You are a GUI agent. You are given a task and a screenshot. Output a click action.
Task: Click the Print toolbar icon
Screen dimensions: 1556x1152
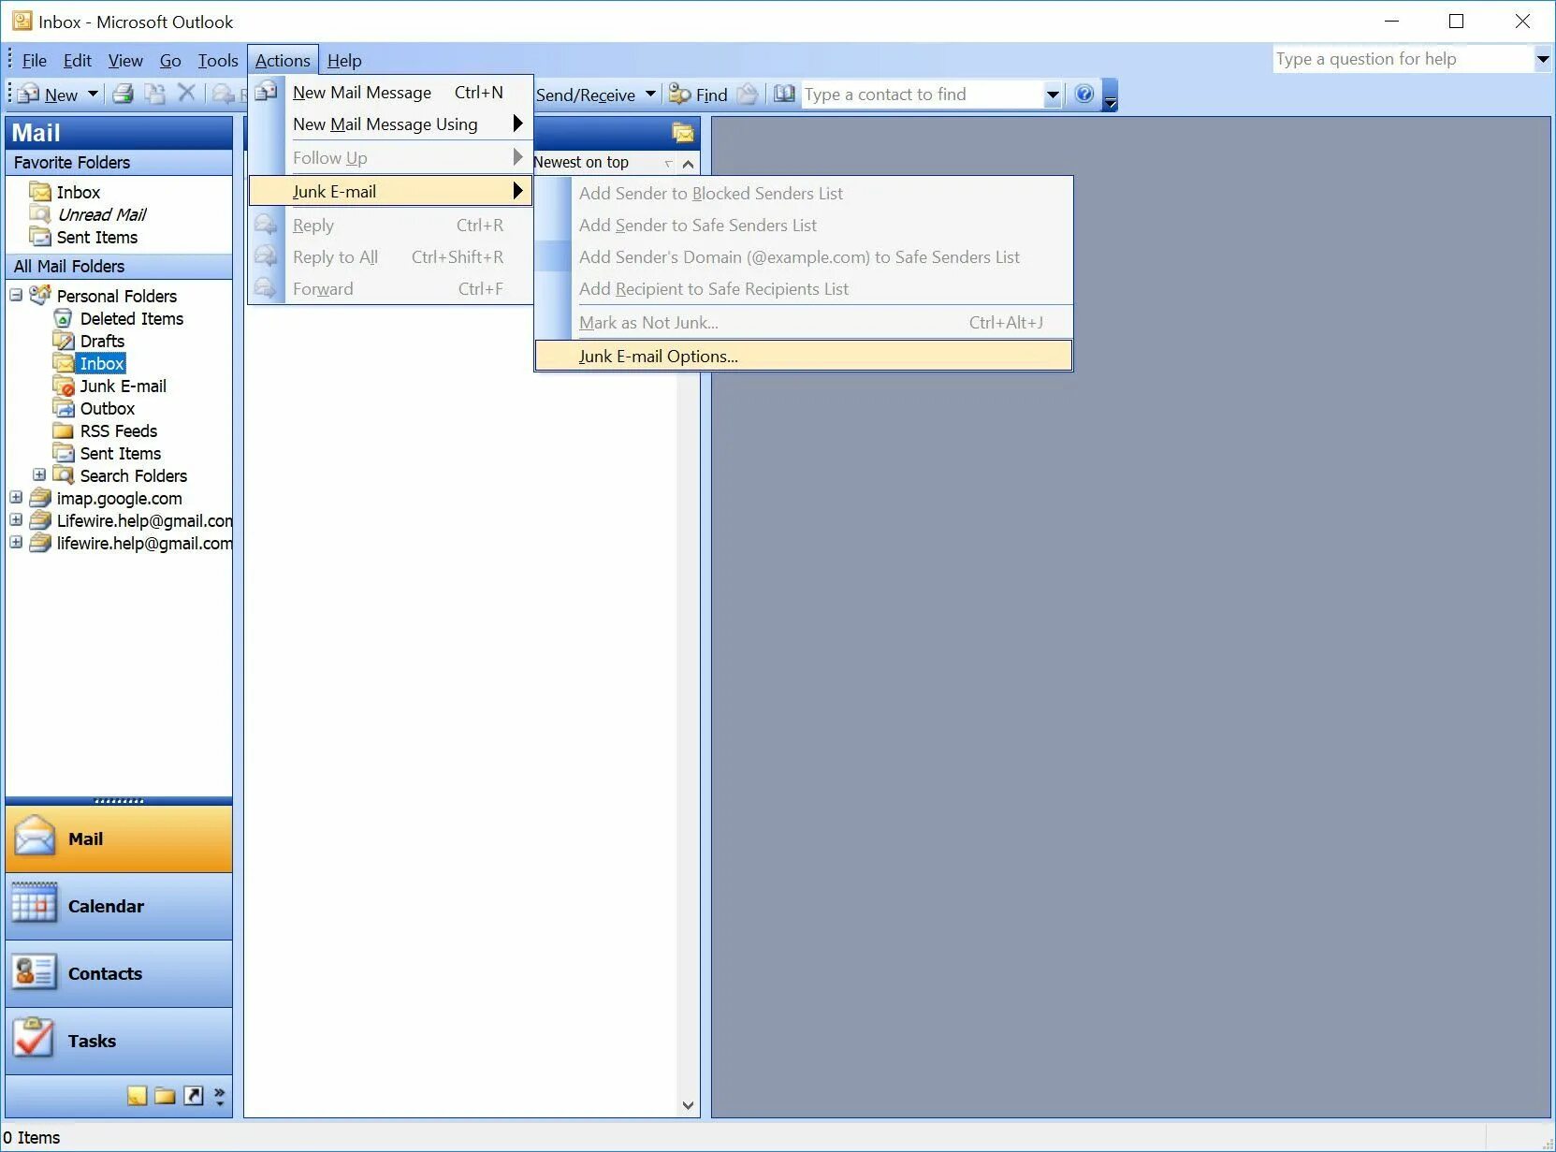coord(123,94)
